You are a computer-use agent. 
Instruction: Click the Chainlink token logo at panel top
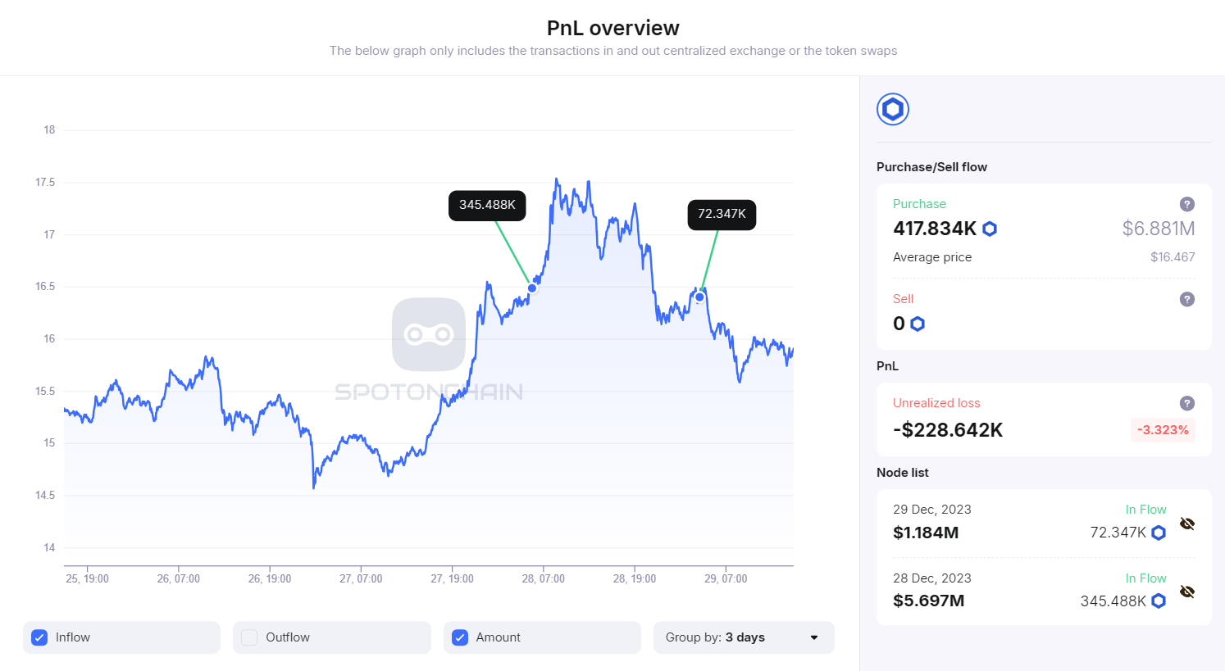[x=892, y=108]
